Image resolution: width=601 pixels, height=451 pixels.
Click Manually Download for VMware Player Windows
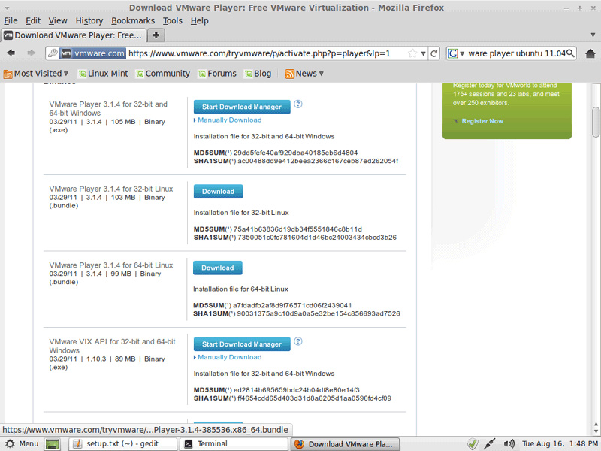230,120
